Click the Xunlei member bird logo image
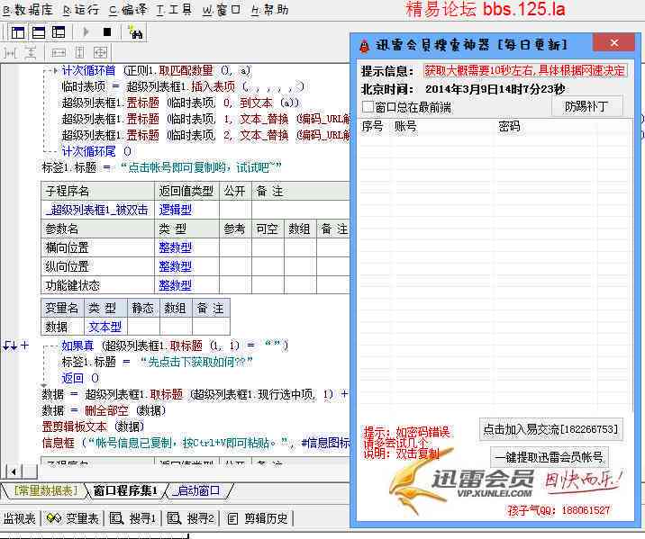Screen dimensions: 645x539 click(422, 481)
